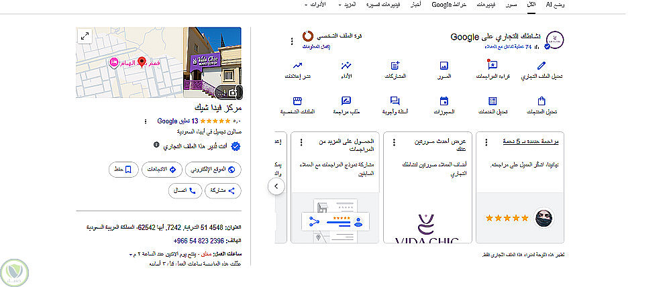Select the All (الكل) search tab
This screenshot has width=671, height=287.
pos(532,5)
